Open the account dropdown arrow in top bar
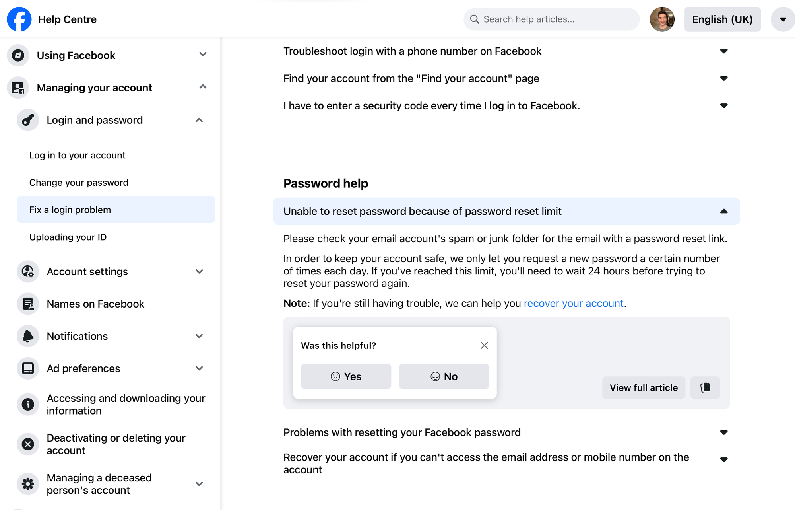 click(x=783, y=19)
